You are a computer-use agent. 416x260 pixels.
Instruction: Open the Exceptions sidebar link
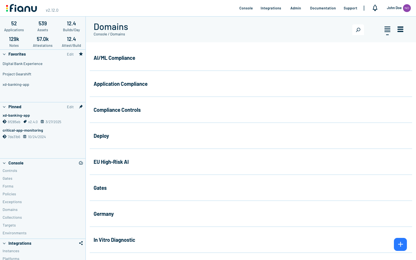[12, 202]
